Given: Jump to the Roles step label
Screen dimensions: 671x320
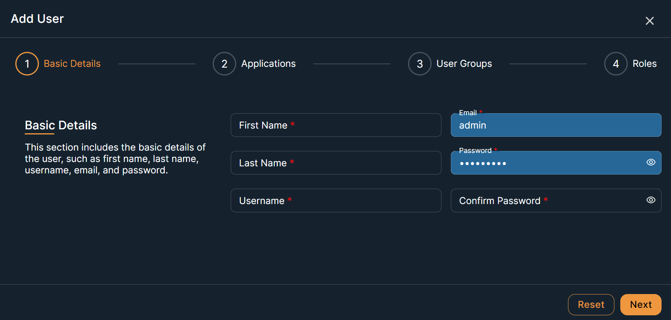Looking at the screenshot, I should tap(644, 64).
